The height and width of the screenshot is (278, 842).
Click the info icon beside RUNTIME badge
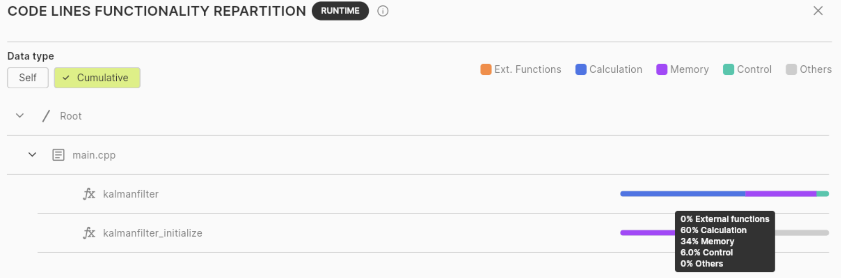(383, 11)
